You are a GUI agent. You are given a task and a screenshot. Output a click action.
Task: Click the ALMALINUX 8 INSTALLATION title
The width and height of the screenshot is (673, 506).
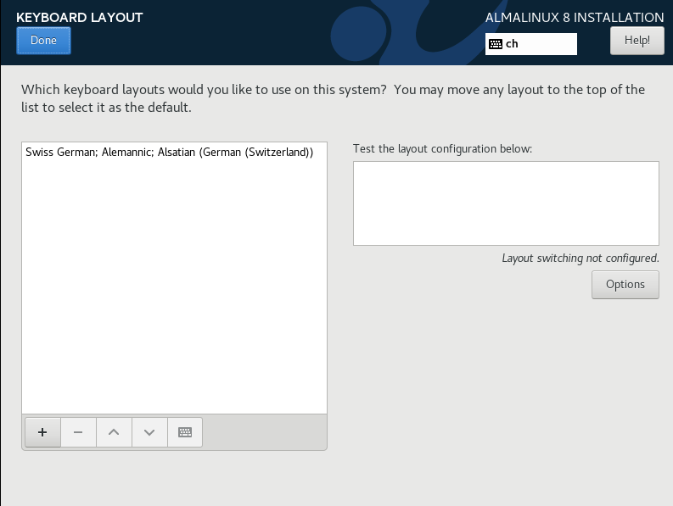pos(575,18)
